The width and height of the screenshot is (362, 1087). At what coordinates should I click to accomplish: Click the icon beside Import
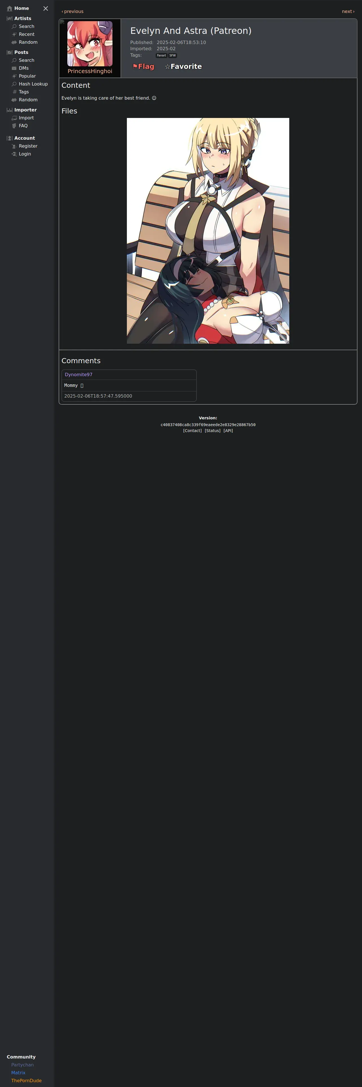point(14,118)
